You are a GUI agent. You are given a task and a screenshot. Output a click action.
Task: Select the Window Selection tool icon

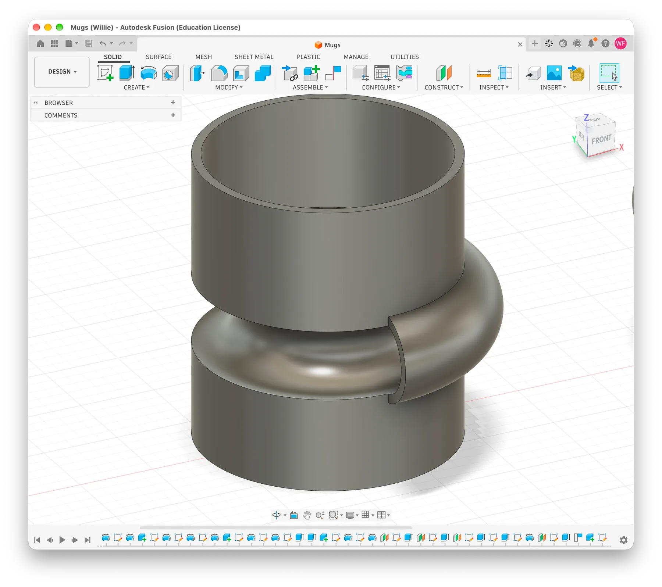(609, 73)
